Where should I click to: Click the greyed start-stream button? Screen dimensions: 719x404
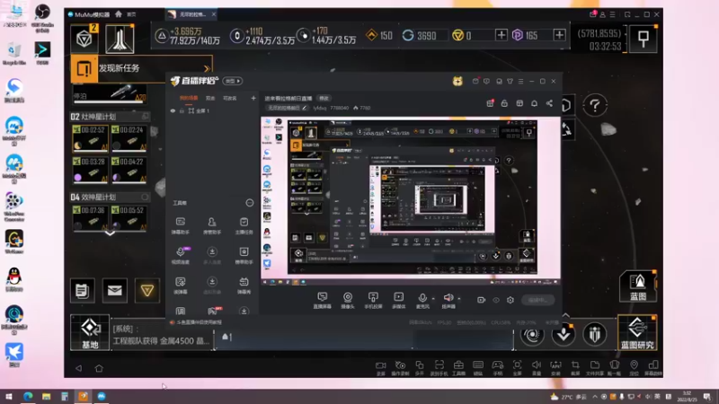coord(537,300)
